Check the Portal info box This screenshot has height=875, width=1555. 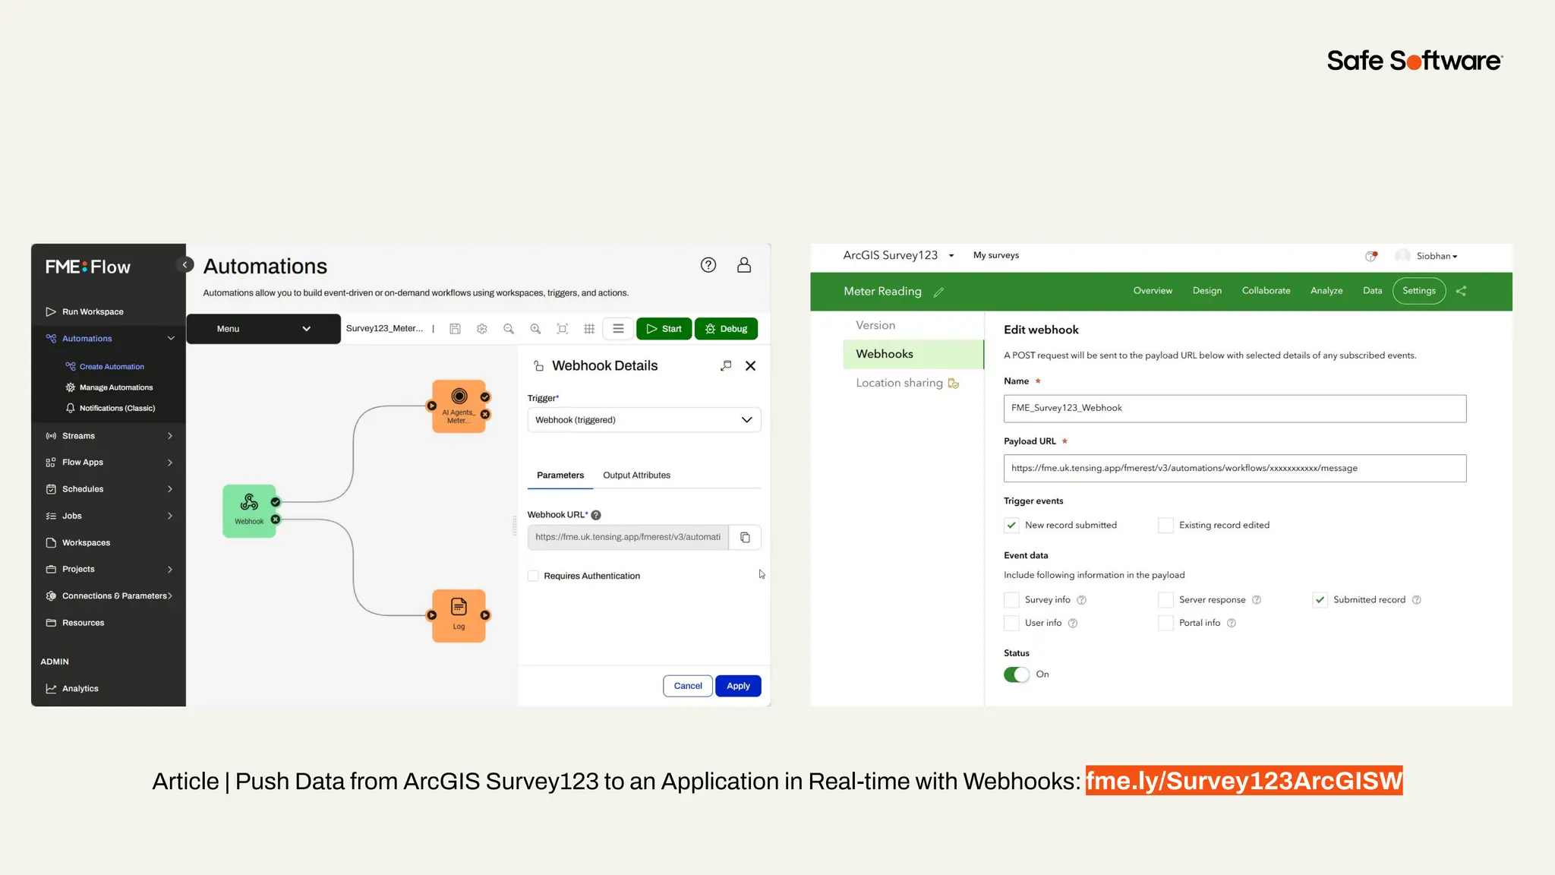pyautogui.click(x=1165, y=623)
